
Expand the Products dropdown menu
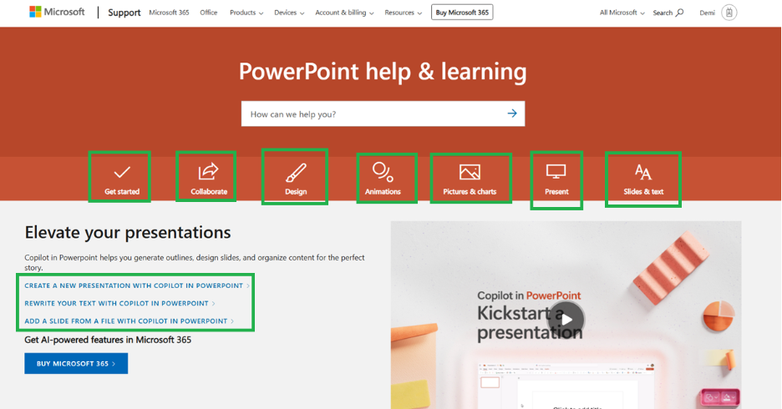click(x=246, y=13)
